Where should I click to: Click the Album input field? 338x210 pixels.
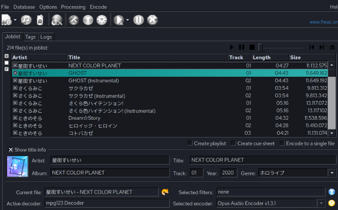click(x=110, y=173)
